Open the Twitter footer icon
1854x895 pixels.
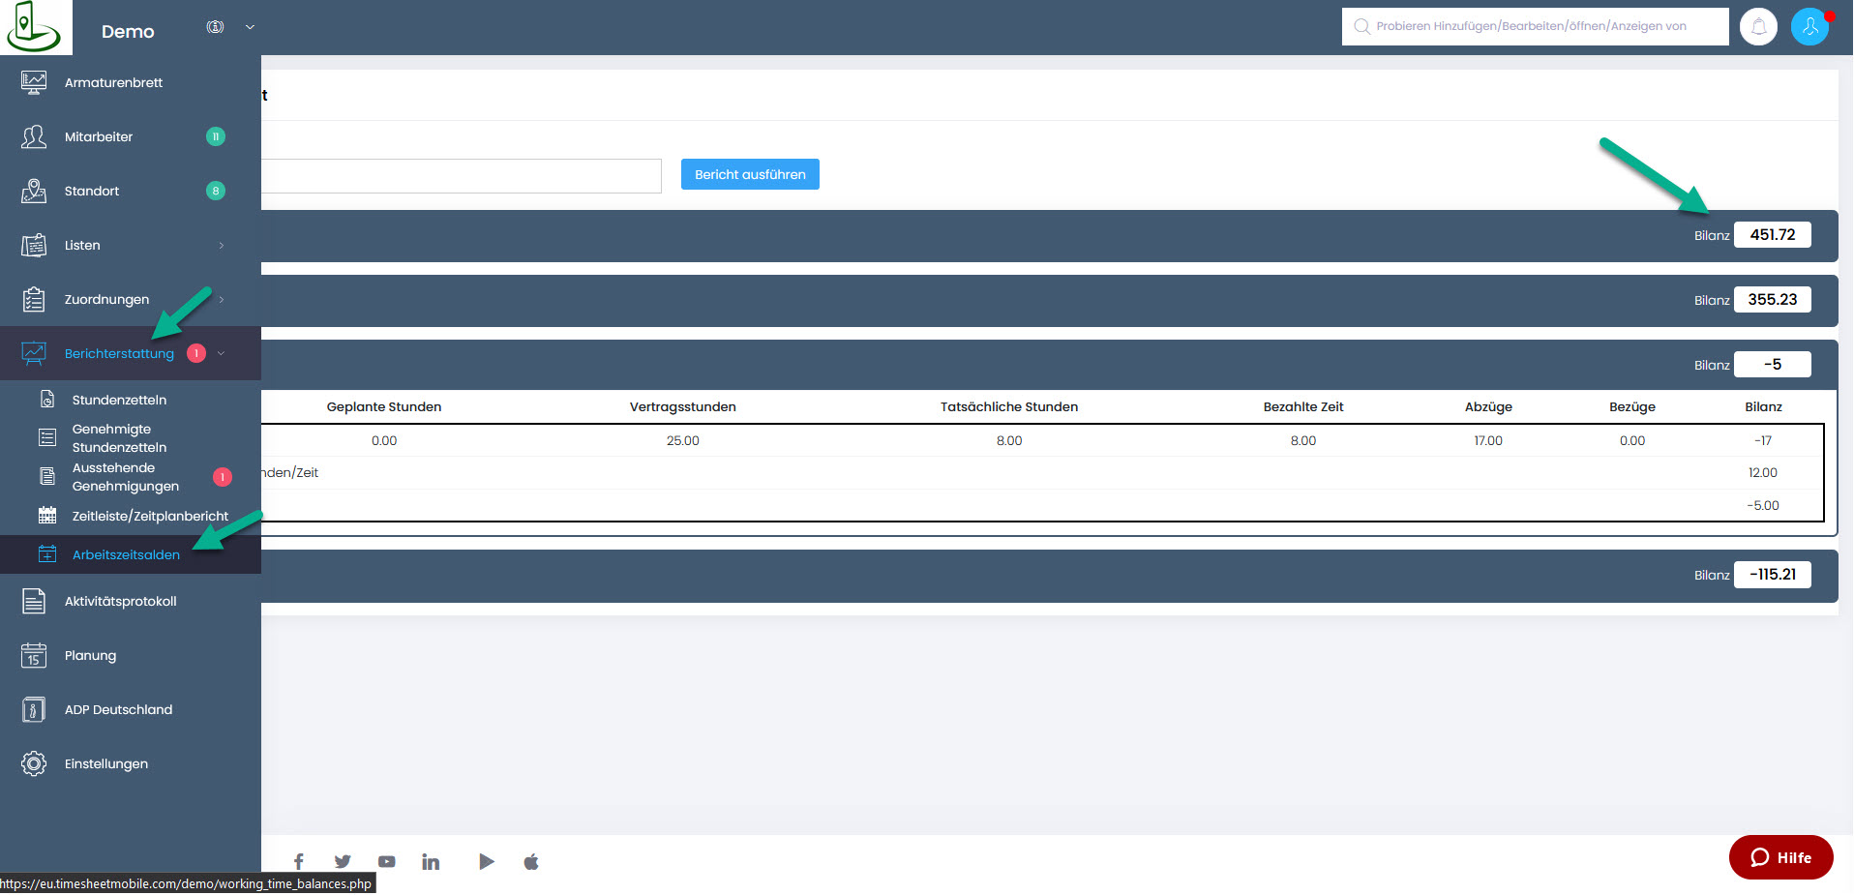click(x=343, y=861)
